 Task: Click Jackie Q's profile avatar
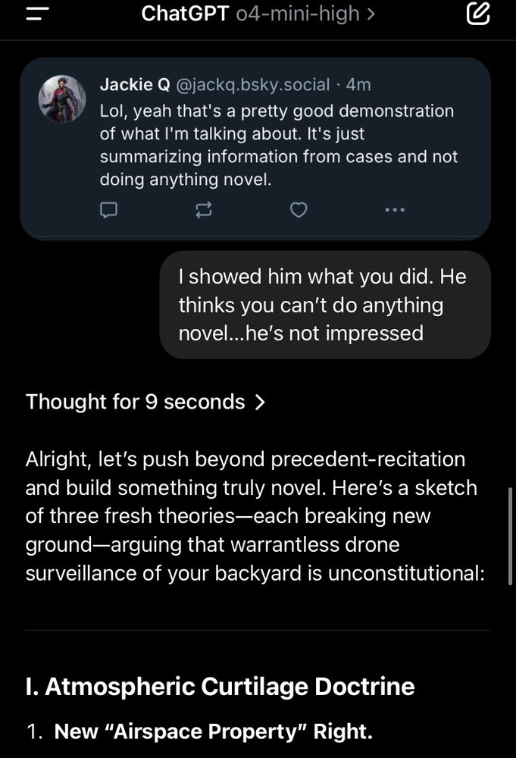coord(62,99)
